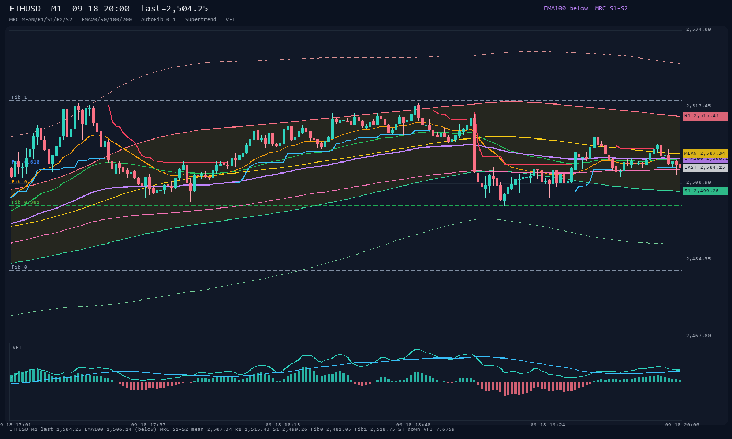Click the VFI label in the header indicator list

(231, 19)
